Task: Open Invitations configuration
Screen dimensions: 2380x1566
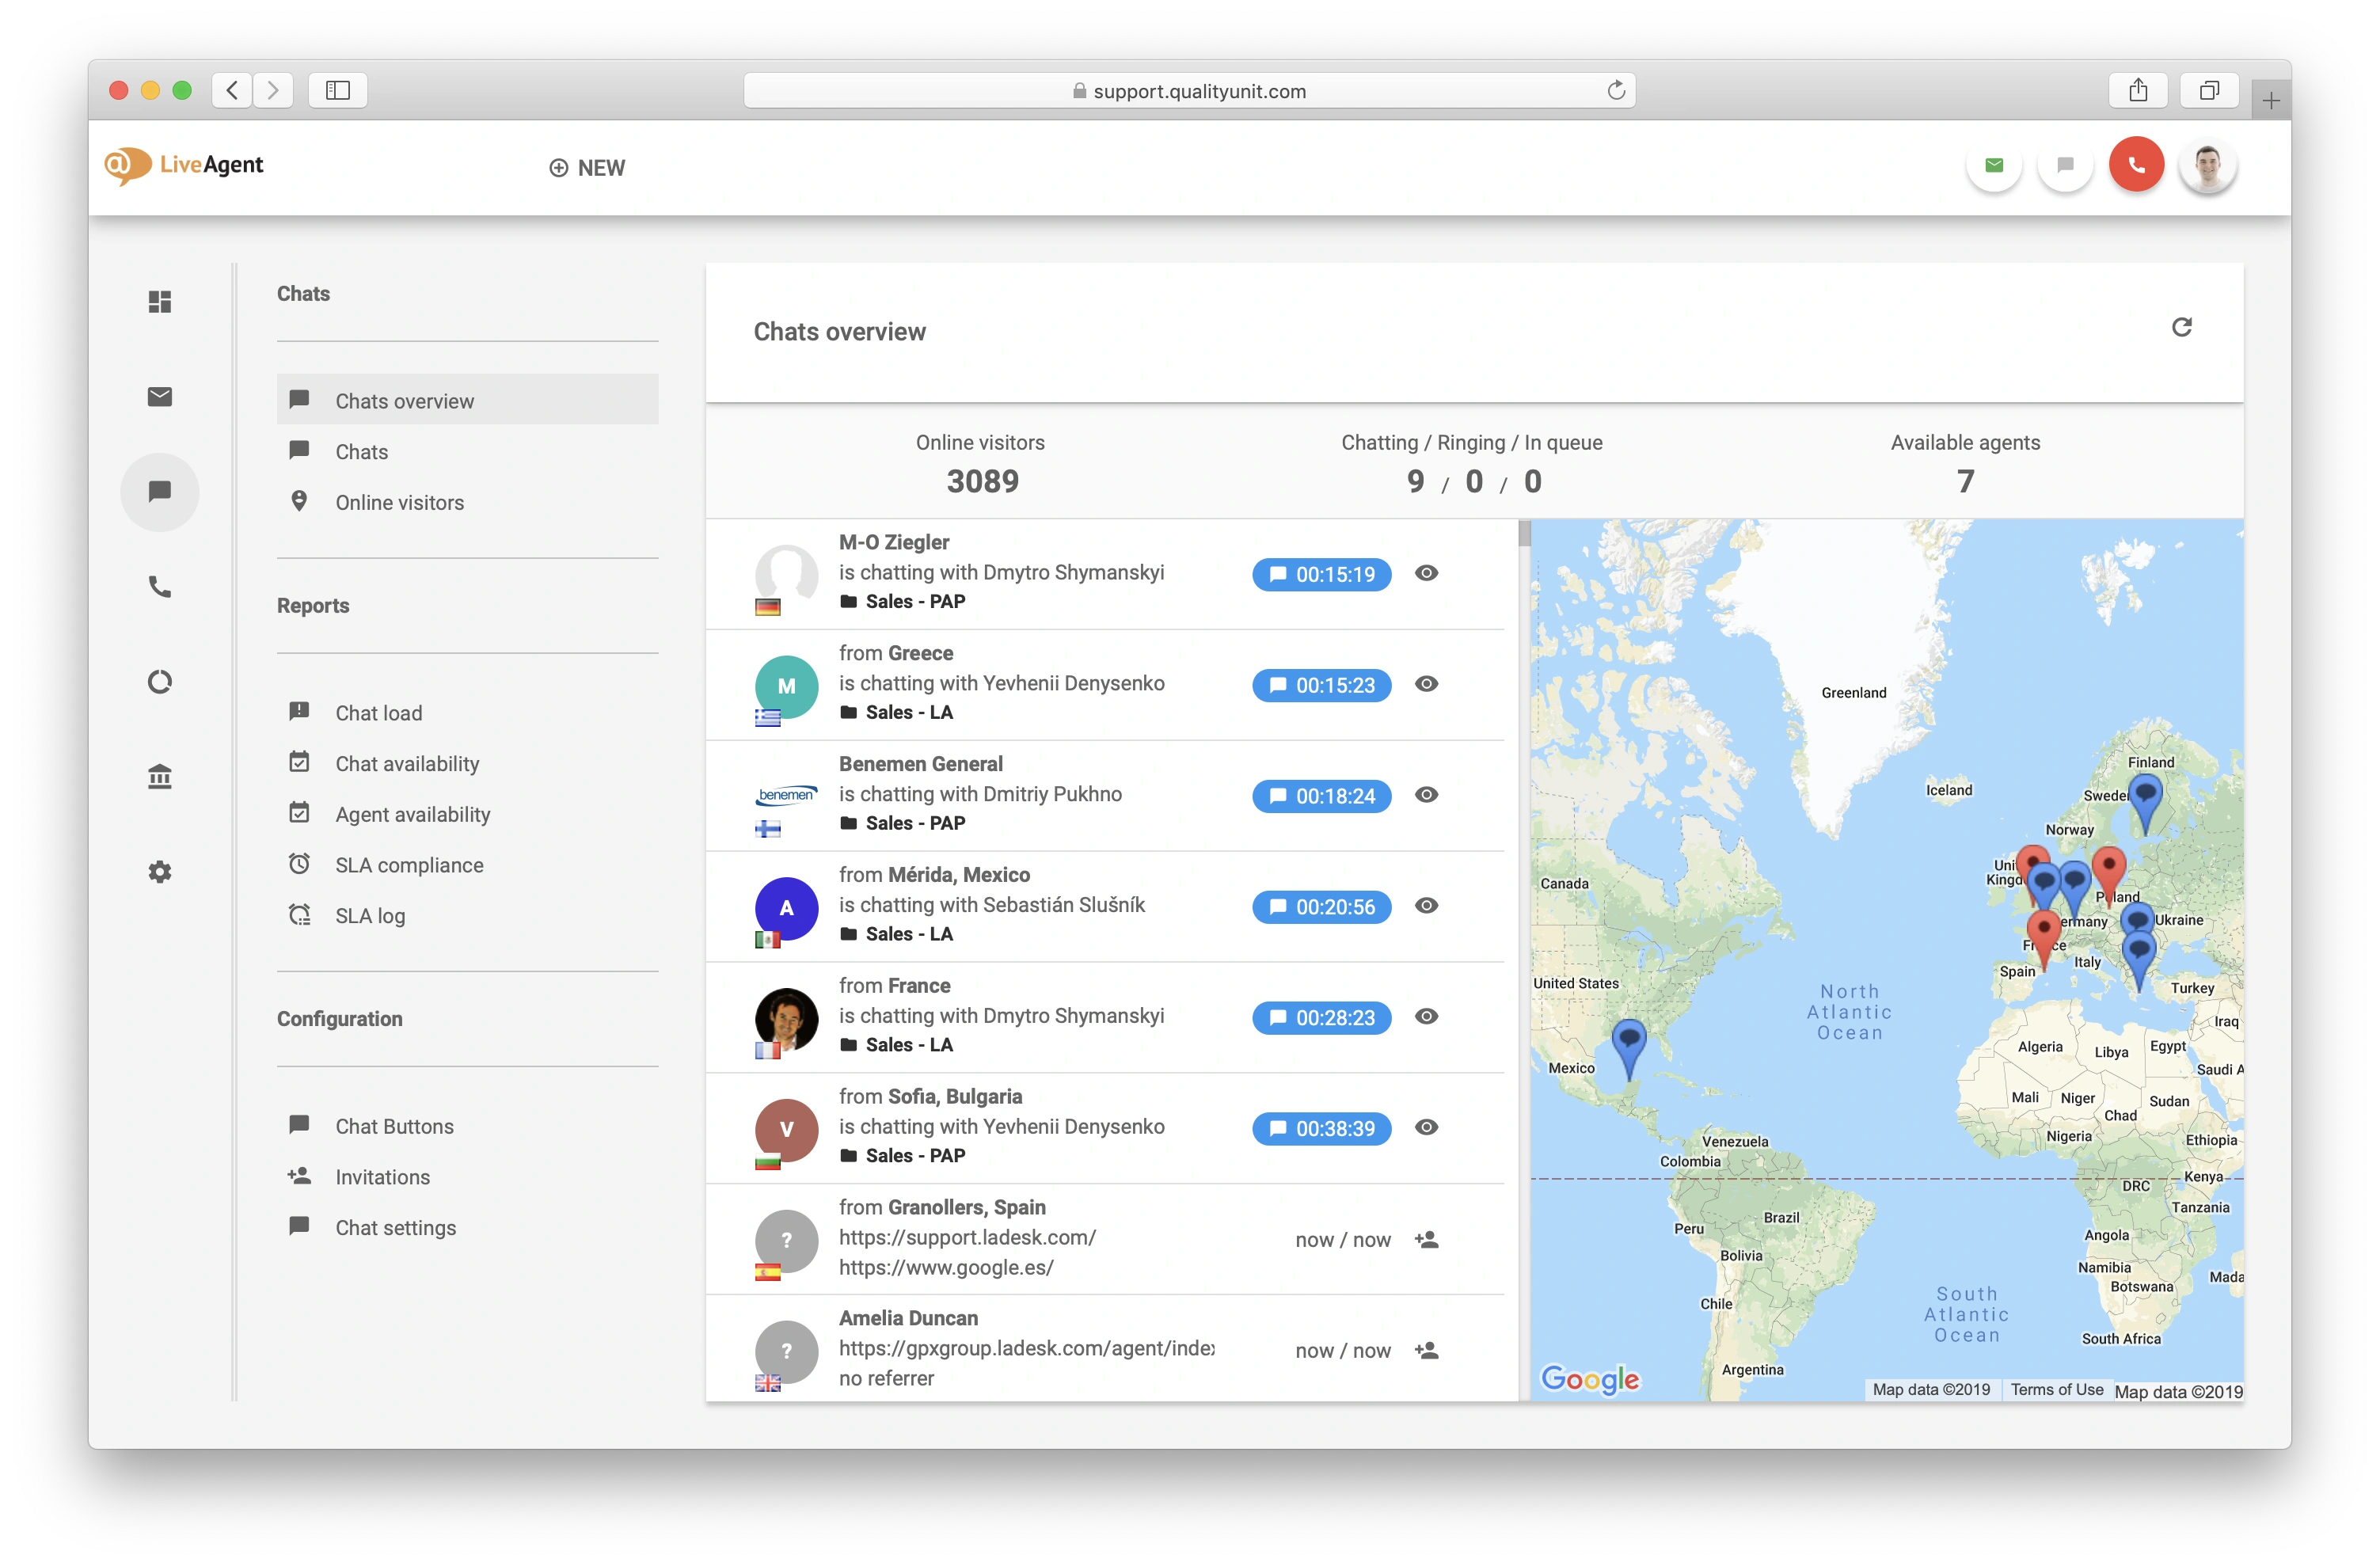Action: click(467, 1177)
